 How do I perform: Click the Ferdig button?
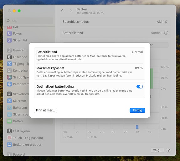[x=137, y=110]
